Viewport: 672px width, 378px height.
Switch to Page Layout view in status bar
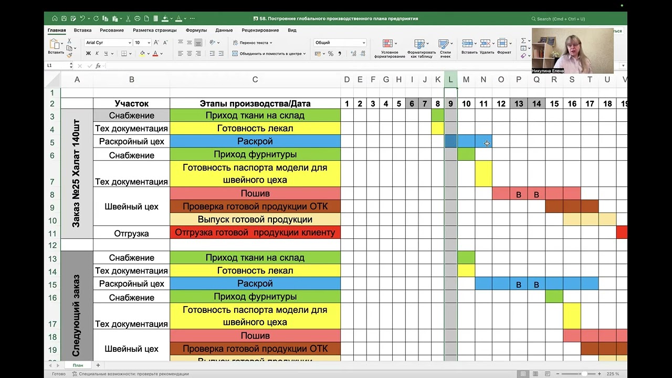tap(535, 374)
